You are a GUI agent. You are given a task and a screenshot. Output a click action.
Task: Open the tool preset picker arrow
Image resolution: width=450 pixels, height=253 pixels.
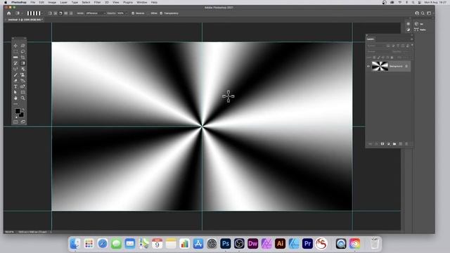[x=22, y=13]
